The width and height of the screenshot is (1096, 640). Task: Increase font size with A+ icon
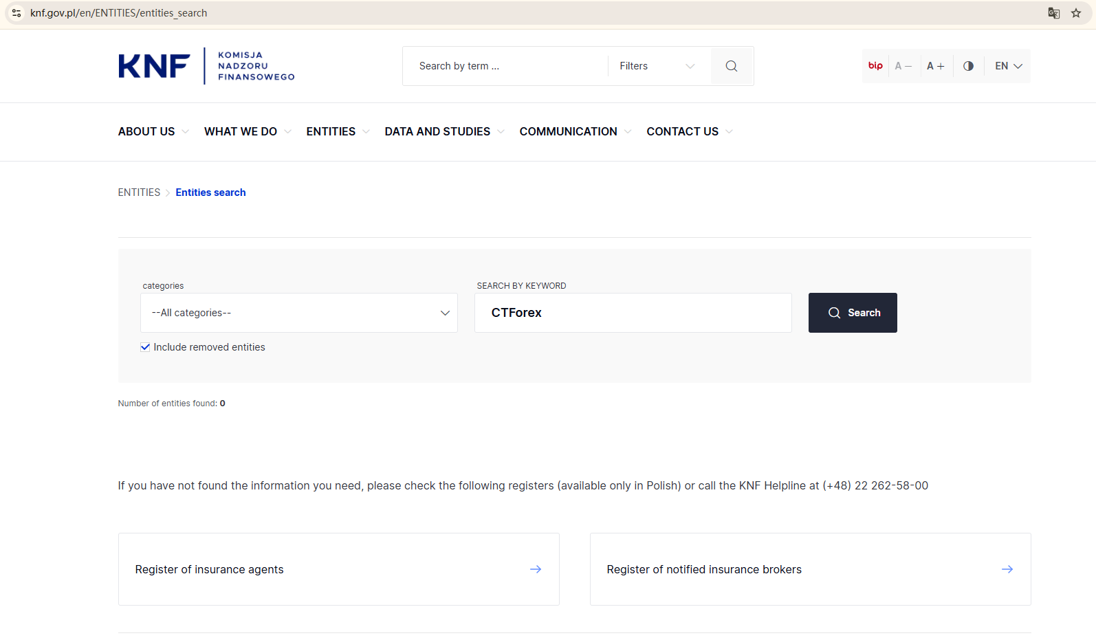(935, 66)
